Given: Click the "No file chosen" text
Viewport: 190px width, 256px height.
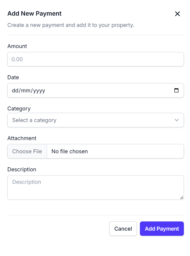Looking at the screenshot, I should [70, 151].
